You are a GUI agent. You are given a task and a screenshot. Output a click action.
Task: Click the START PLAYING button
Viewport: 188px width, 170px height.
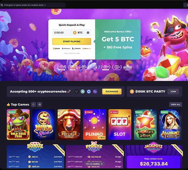pyautogui.click(x=72, y=42)
